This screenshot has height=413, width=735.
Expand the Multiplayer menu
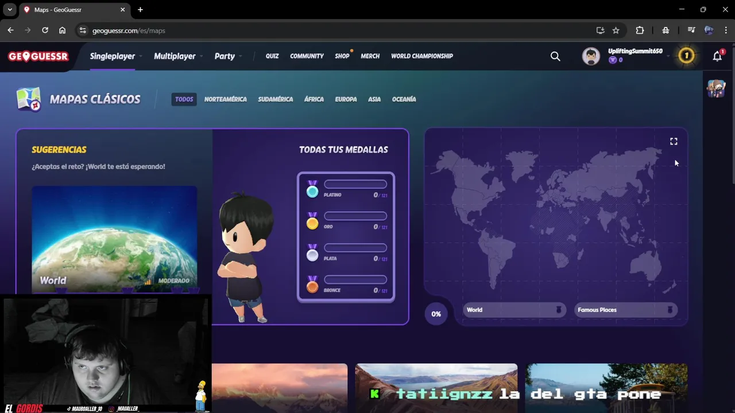[x=179, y=56]
